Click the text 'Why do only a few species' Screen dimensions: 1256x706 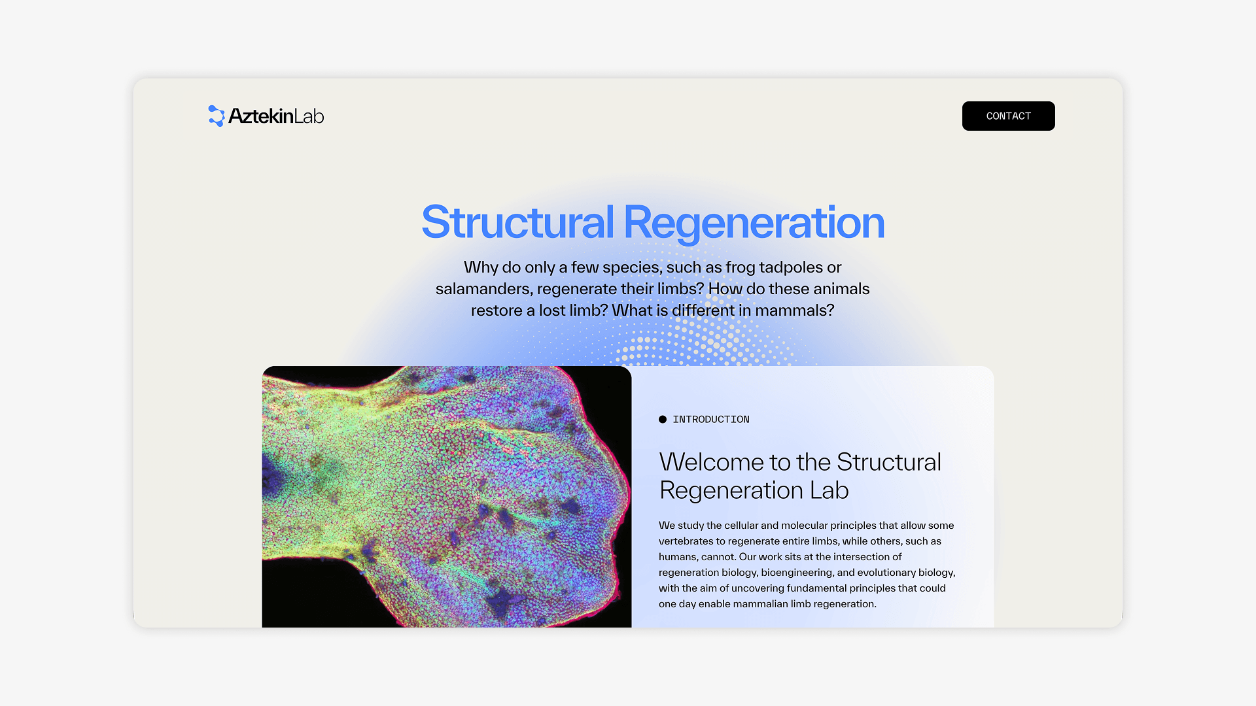[563, 267]
